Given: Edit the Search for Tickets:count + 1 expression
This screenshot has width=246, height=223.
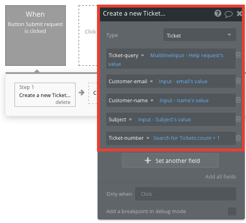Looking at the screenshot, I should (186, 138).
